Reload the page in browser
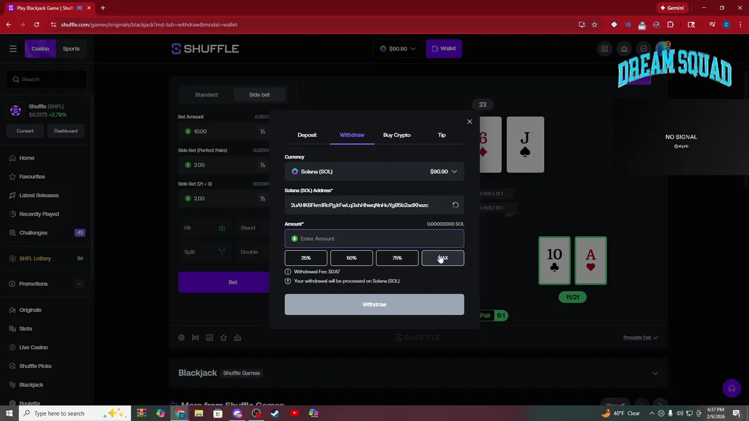749x421 pixels. coord(36,25)
